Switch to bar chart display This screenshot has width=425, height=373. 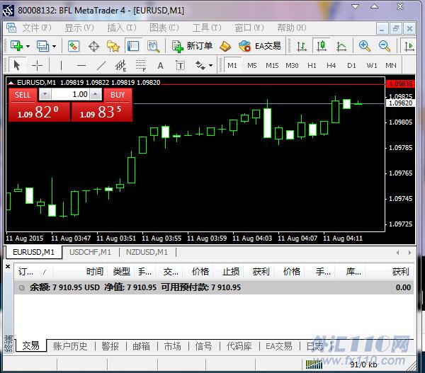click(302, 46)
